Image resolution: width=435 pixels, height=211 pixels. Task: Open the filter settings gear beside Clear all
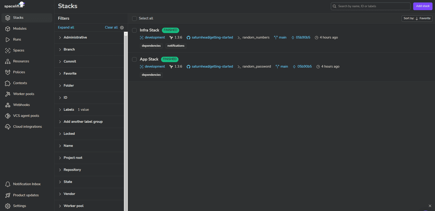[121, 27]
